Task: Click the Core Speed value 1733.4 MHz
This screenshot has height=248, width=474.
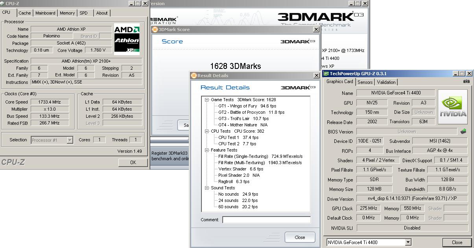Action: coord(50,102)
